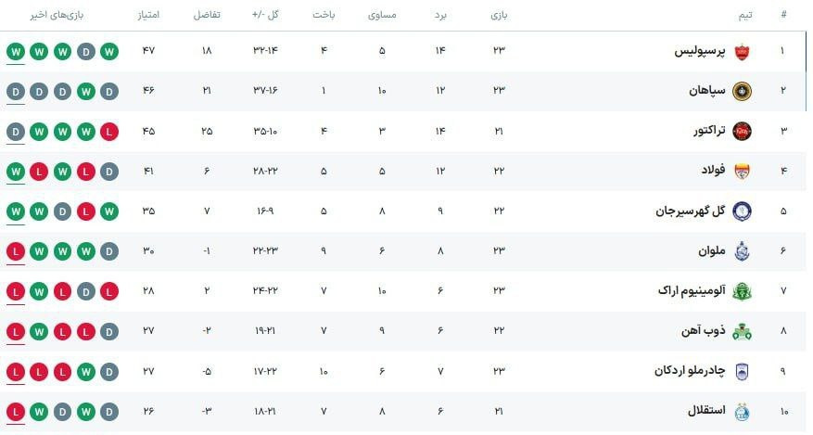The height and width of the screenshot is (435, 813).
Task: Click the only green W badge in Sepahan's form
Action: click(86, 91)
